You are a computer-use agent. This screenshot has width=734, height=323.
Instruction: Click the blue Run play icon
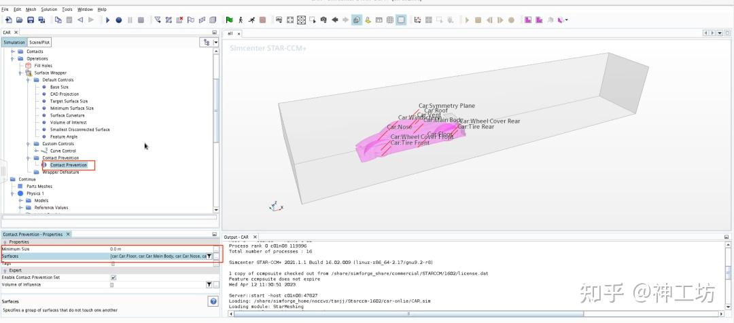pyautogui.click(x=107, y=20)
